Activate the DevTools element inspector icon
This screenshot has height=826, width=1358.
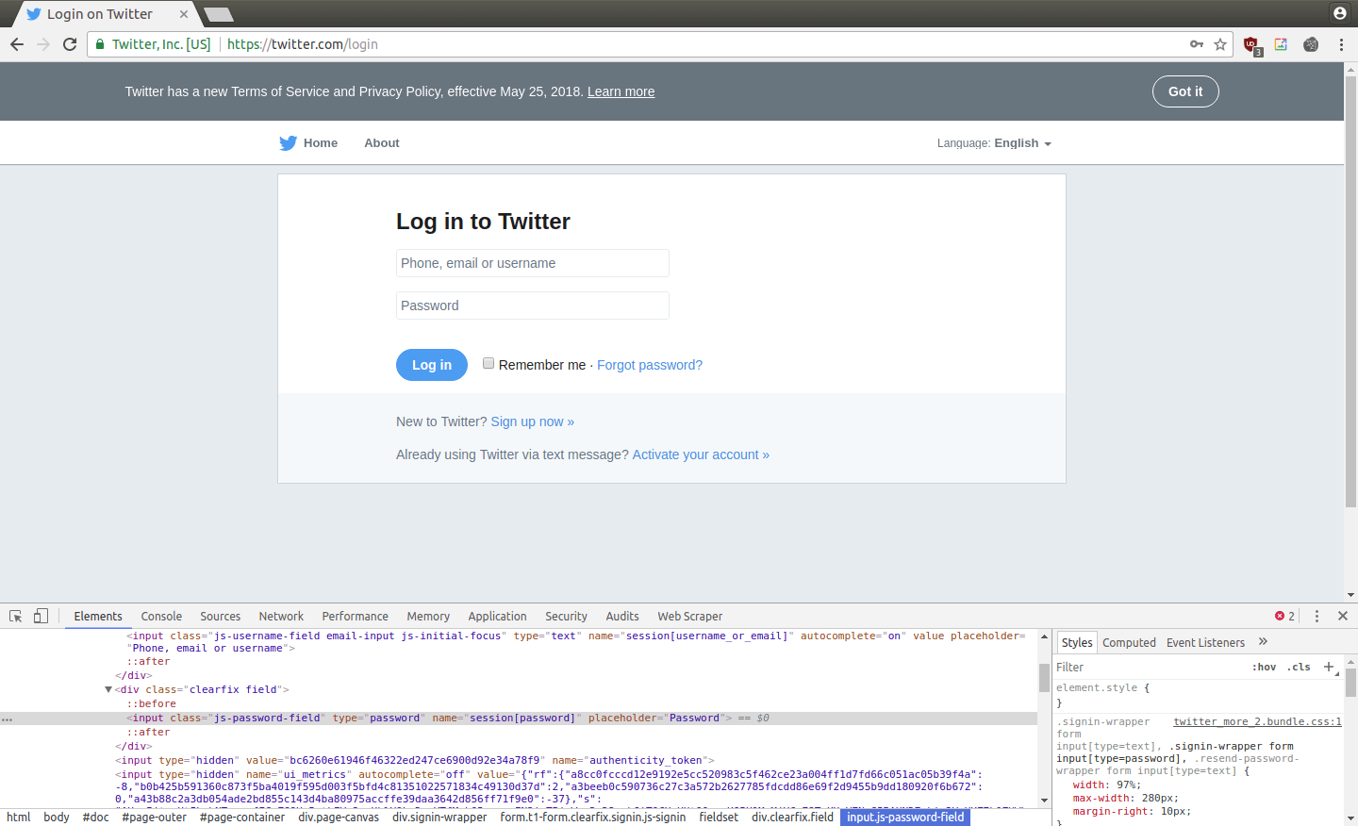click(x=15, y=616)
